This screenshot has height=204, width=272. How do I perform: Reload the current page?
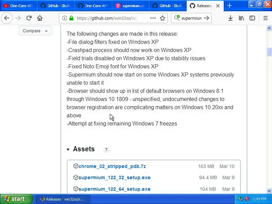(x=29, y=18)
